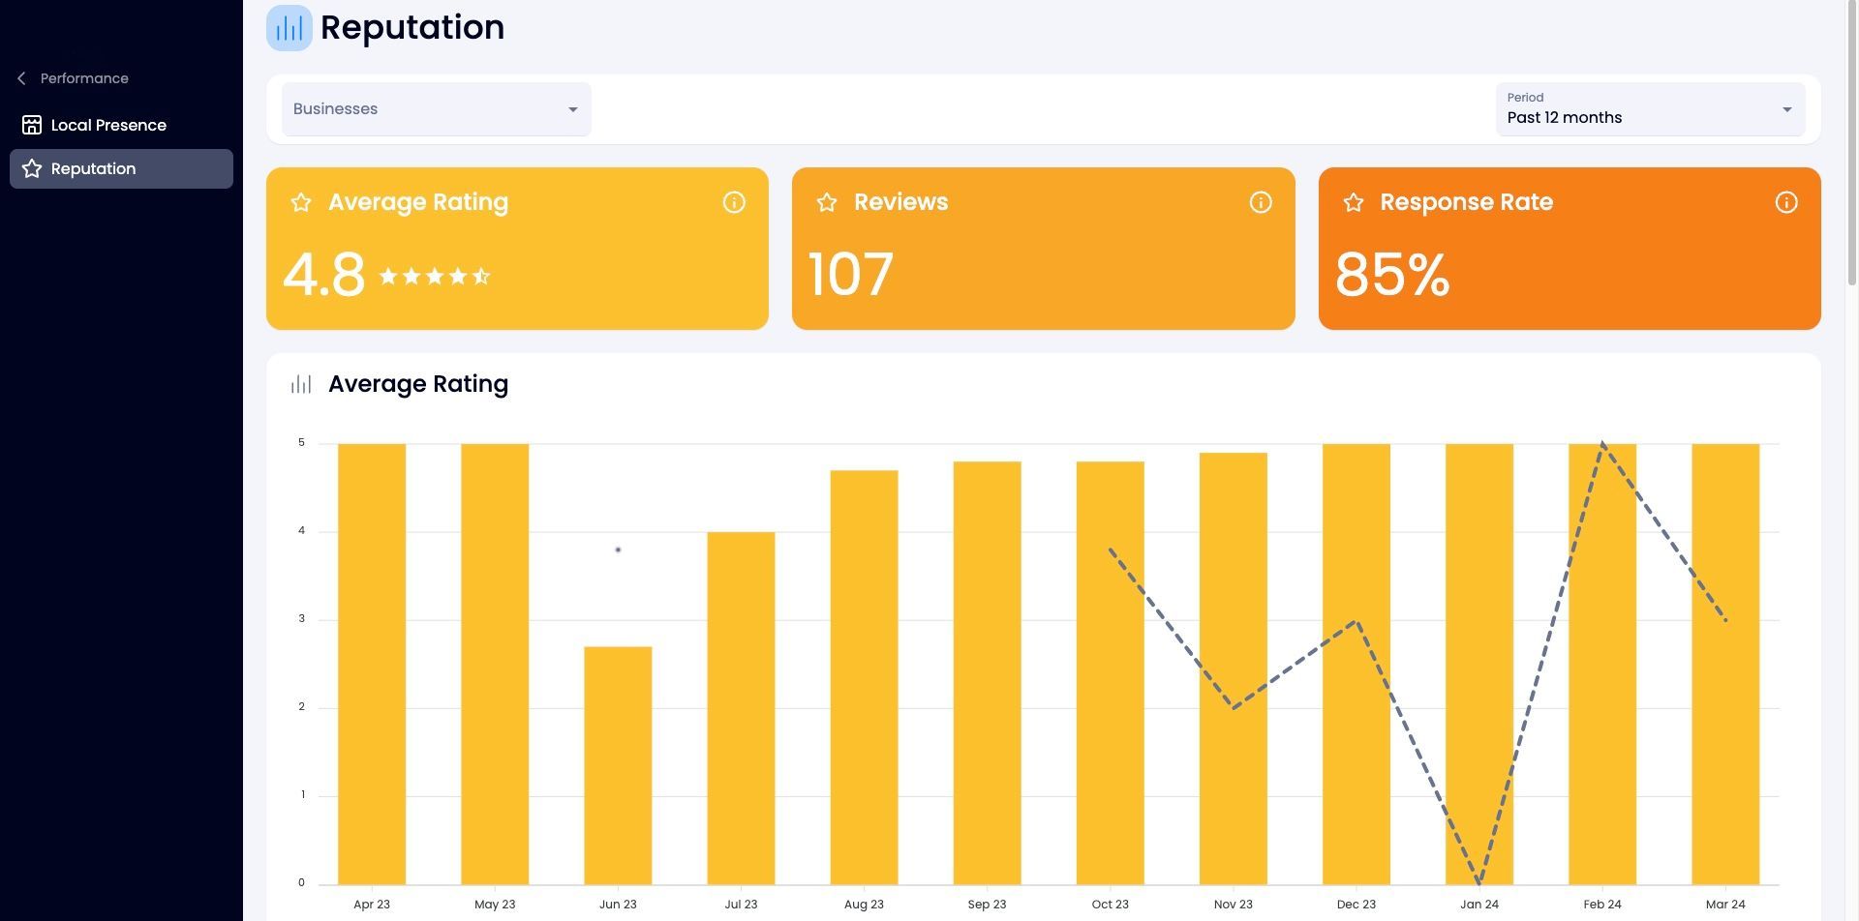Screen dimensions: 1859x921
Task: Go to the Local Presence menu item
Action: click(x=121, y=125)
